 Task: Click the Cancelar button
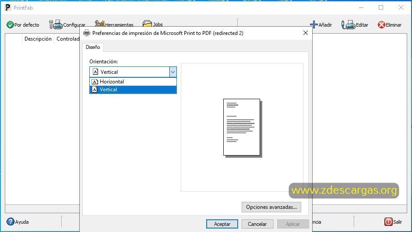click(257, 224)
